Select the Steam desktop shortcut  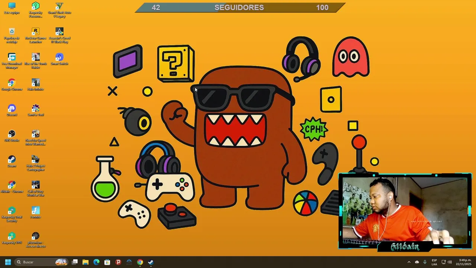pos(12,162)
